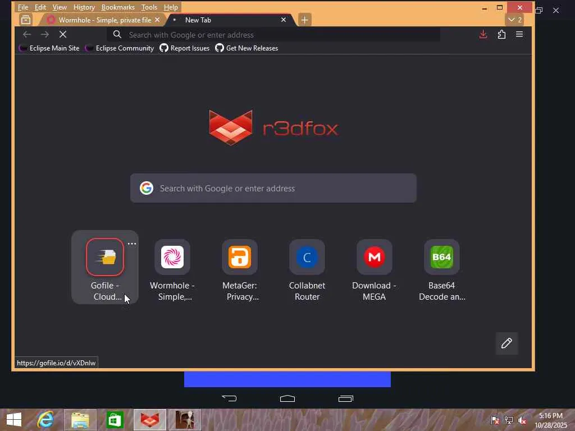Screen dimensions: 575x431
Task: Open the downloads panel icon
Action: point(483,34)
